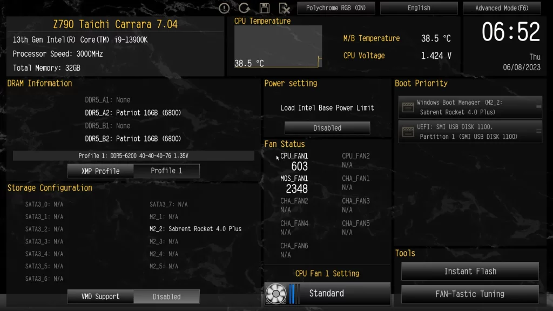Viewport: 553px width, 311px height.
Task: Switch to Advanced Mode (F6)
Action: coord(502,8)
